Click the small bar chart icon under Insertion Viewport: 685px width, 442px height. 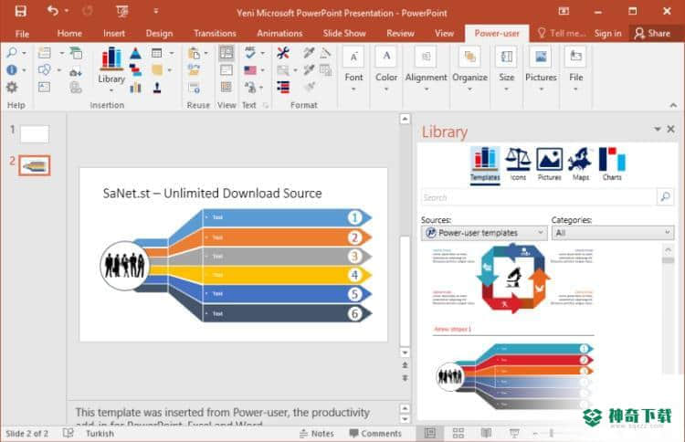click(x=136, y=88)
